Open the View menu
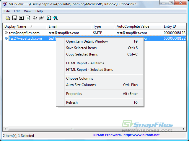Screen dimensions: 189x141 coord(27,11)
